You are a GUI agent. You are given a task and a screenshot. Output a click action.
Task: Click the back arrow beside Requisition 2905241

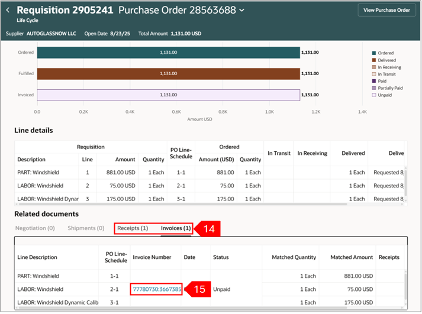pyautogui.click(x=8, y=10)
